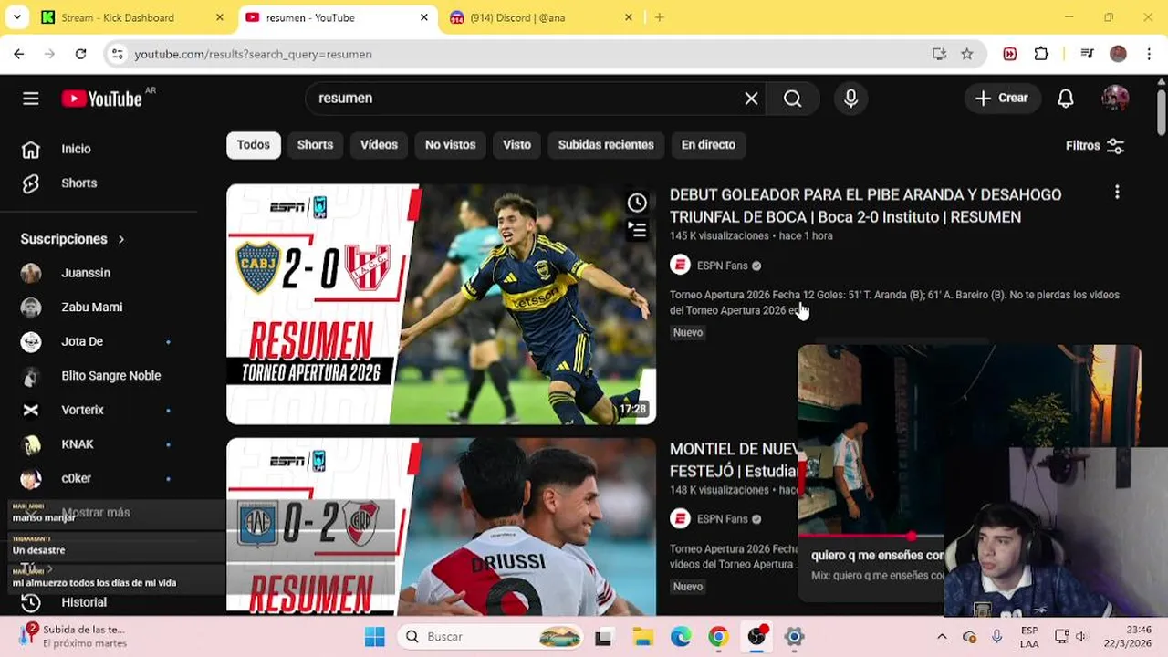Click the page vertical scrollbar
This screenshot has height=657, width=1168.
1161,114
